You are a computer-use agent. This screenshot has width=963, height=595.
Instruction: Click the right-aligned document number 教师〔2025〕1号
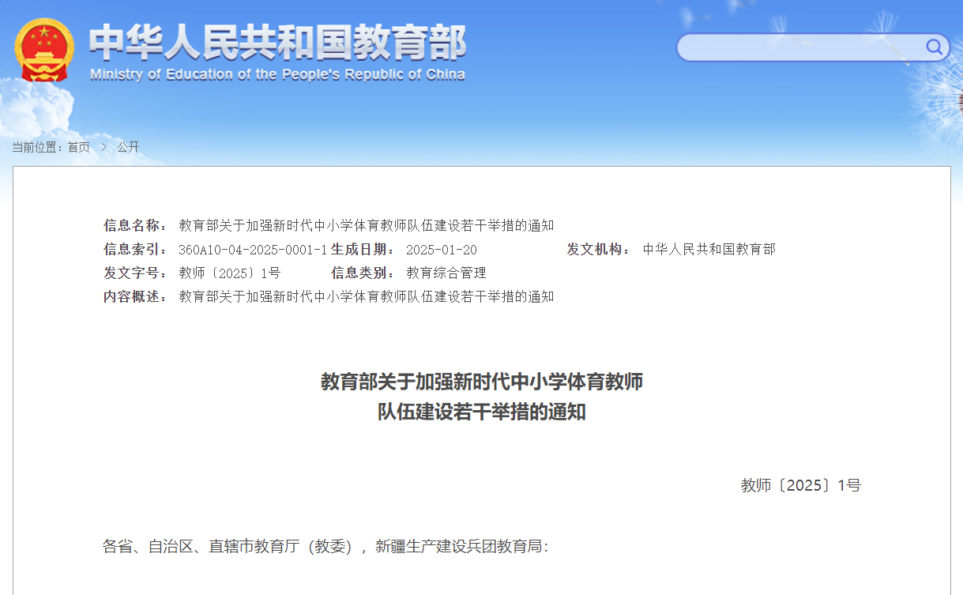pos(800,485)
